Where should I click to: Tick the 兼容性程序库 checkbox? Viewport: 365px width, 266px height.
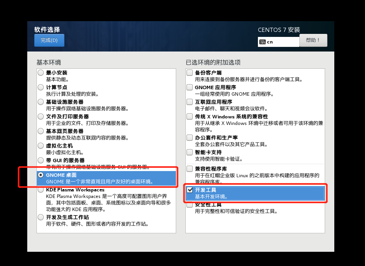(x=190, y=168)
